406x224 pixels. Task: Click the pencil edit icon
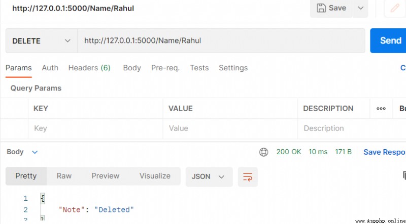click(395, 8)
